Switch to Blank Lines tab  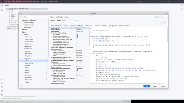89,26
